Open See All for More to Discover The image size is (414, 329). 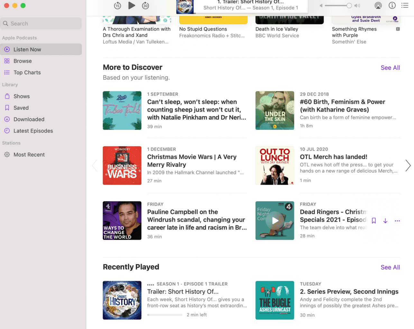pos(390,67)
